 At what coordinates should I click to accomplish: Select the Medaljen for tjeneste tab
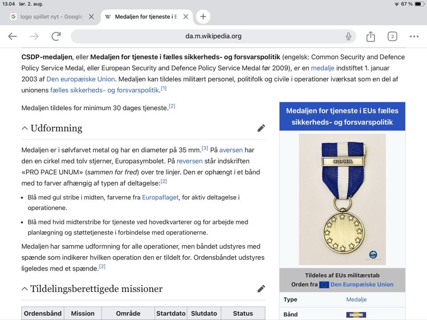click(142, 16)
